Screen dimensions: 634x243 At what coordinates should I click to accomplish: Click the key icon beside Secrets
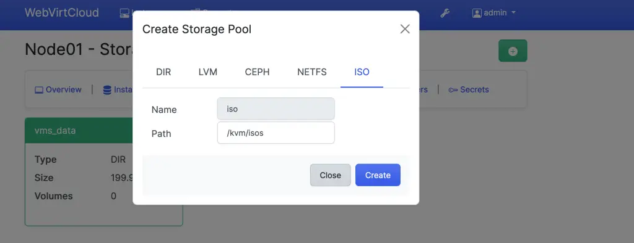pyautogui.click(x=453, y=90)
